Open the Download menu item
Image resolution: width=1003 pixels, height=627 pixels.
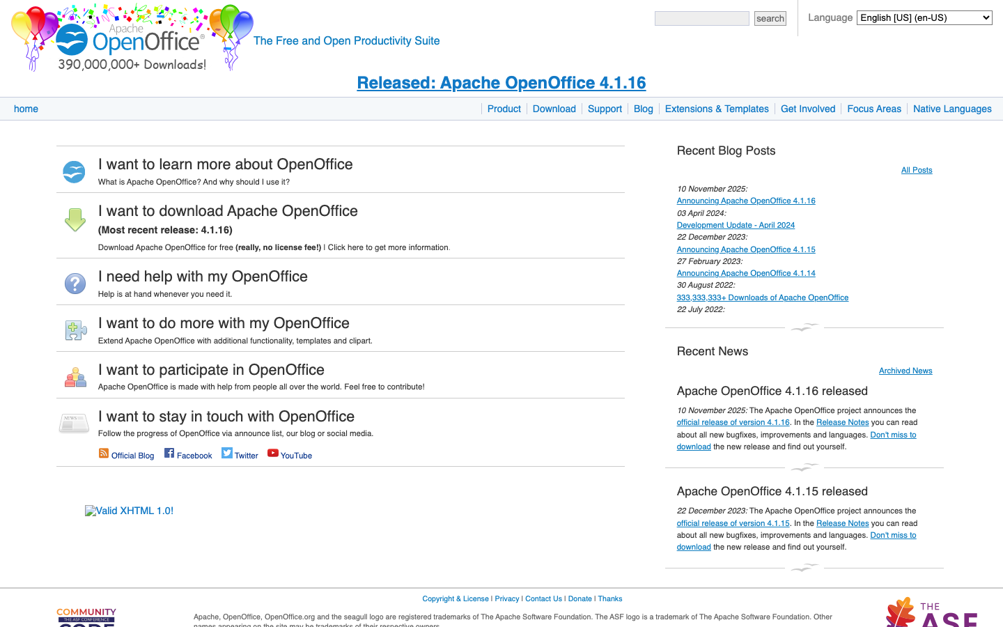point(554,109)
